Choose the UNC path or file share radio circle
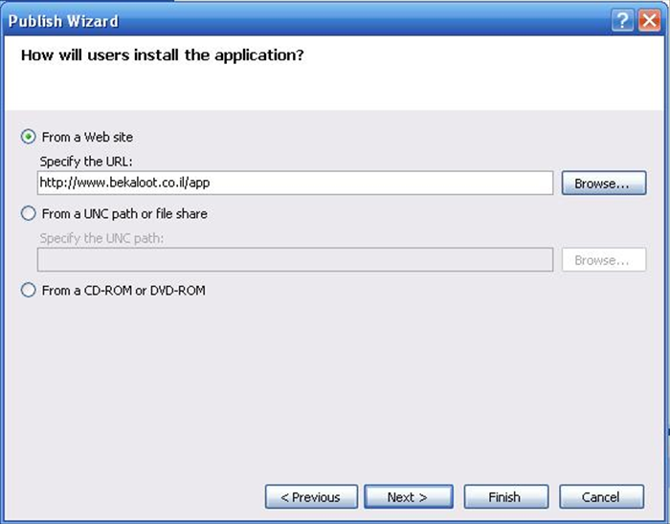The image size is (670, 524). 28,213
